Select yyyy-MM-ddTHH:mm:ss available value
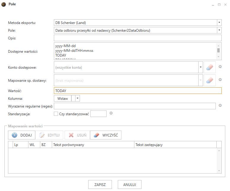Screen dimensions: 230x191 coord(74,51)
